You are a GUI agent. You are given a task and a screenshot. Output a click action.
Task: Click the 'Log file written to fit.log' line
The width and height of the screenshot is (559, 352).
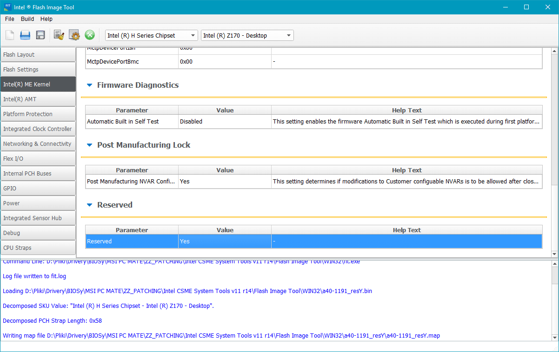(x=34, y=276)
